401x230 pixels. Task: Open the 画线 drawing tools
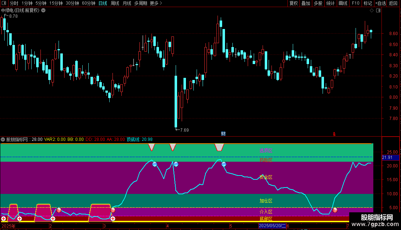[x=343, y=3]
